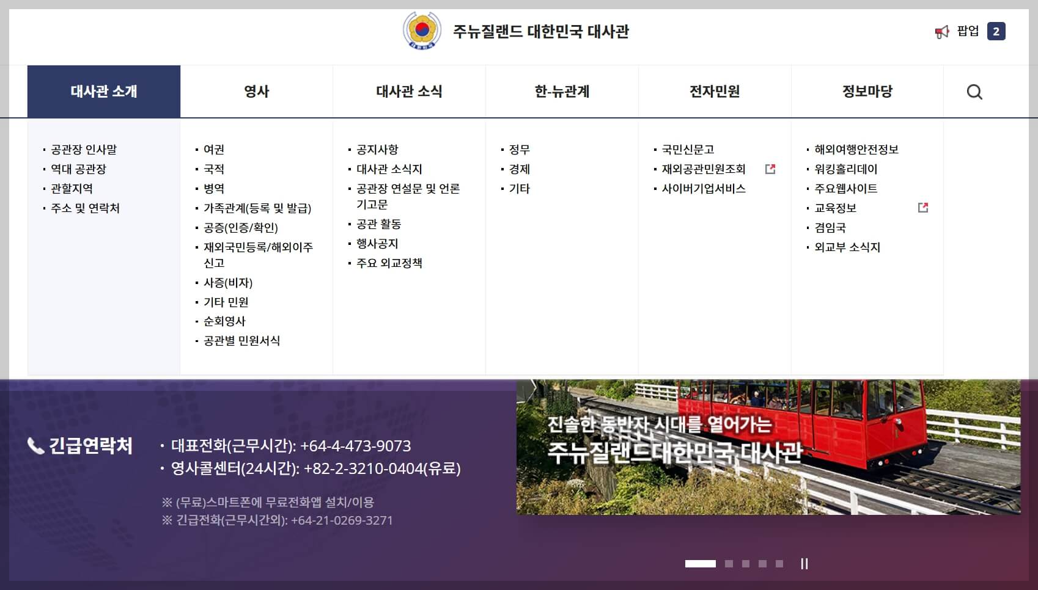The width and height of the screenshot is (1038, 590).
Task: Select 국적 under 영사
Action: [x=214, y=169]
